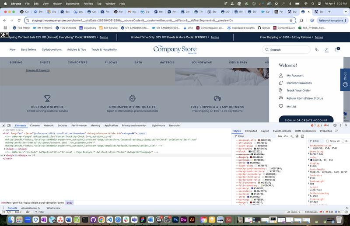This screenshot has width=350, height=226.
Task: Open a new browser tab with the plus
Action: (x=329, y=12)
